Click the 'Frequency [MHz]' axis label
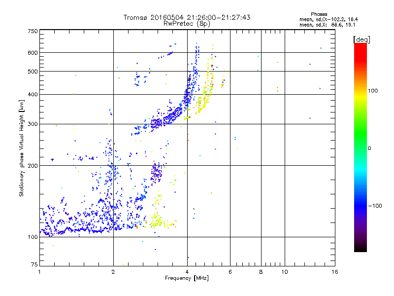 [187, 278]
